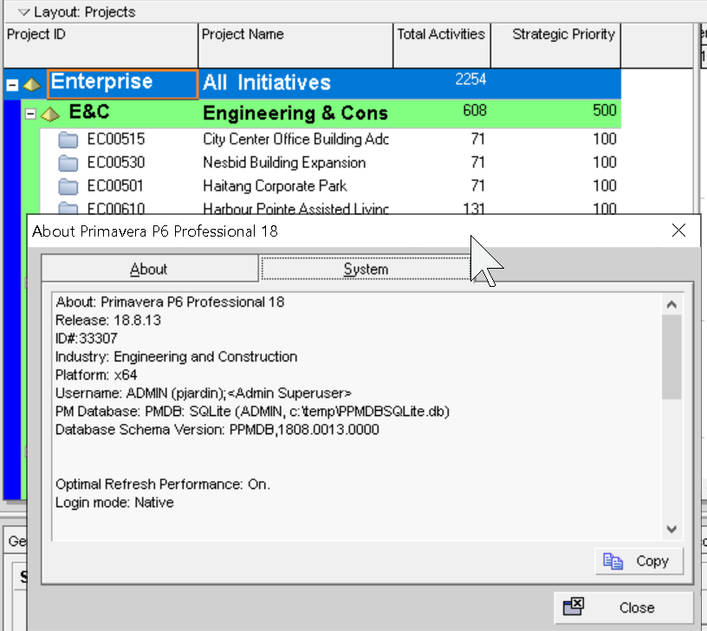Sort by Strategic Priority column header

tap(563, 35)
